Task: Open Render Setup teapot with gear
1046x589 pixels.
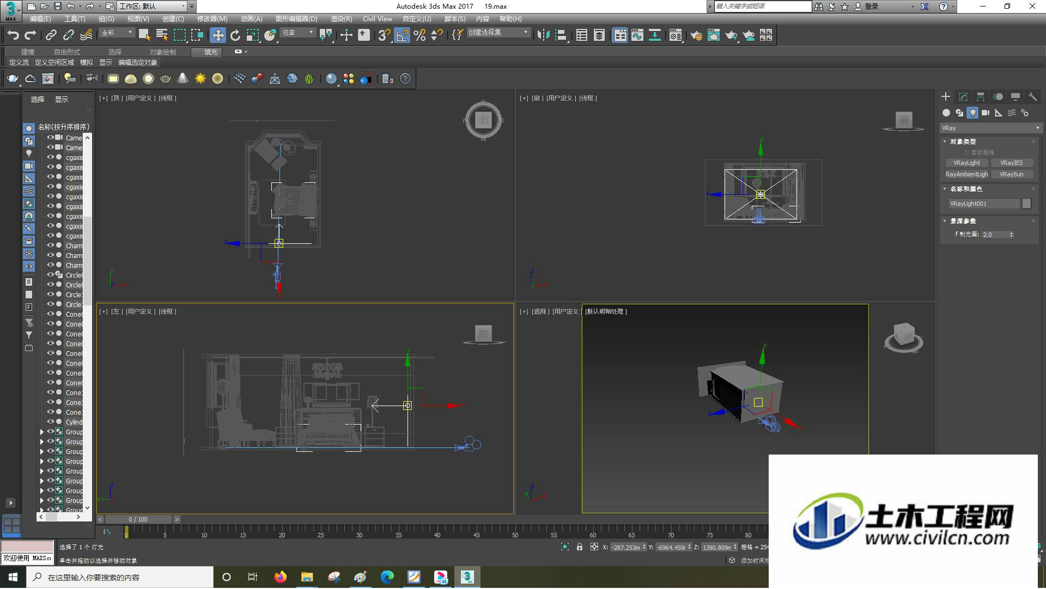Action: click(696, 35)
